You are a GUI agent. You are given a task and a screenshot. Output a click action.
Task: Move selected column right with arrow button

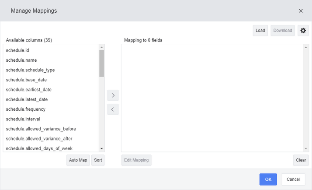113,95
